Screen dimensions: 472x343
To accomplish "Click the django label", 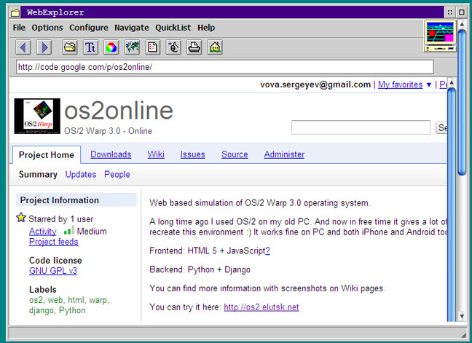I will 42,310.
